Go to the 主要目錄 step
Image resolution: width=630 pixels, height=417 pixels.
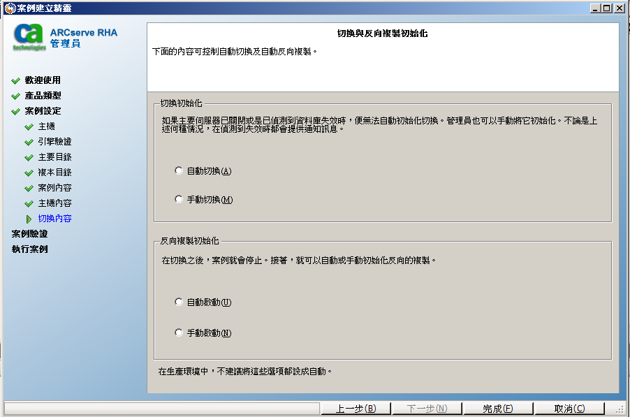tap(54, 156)
